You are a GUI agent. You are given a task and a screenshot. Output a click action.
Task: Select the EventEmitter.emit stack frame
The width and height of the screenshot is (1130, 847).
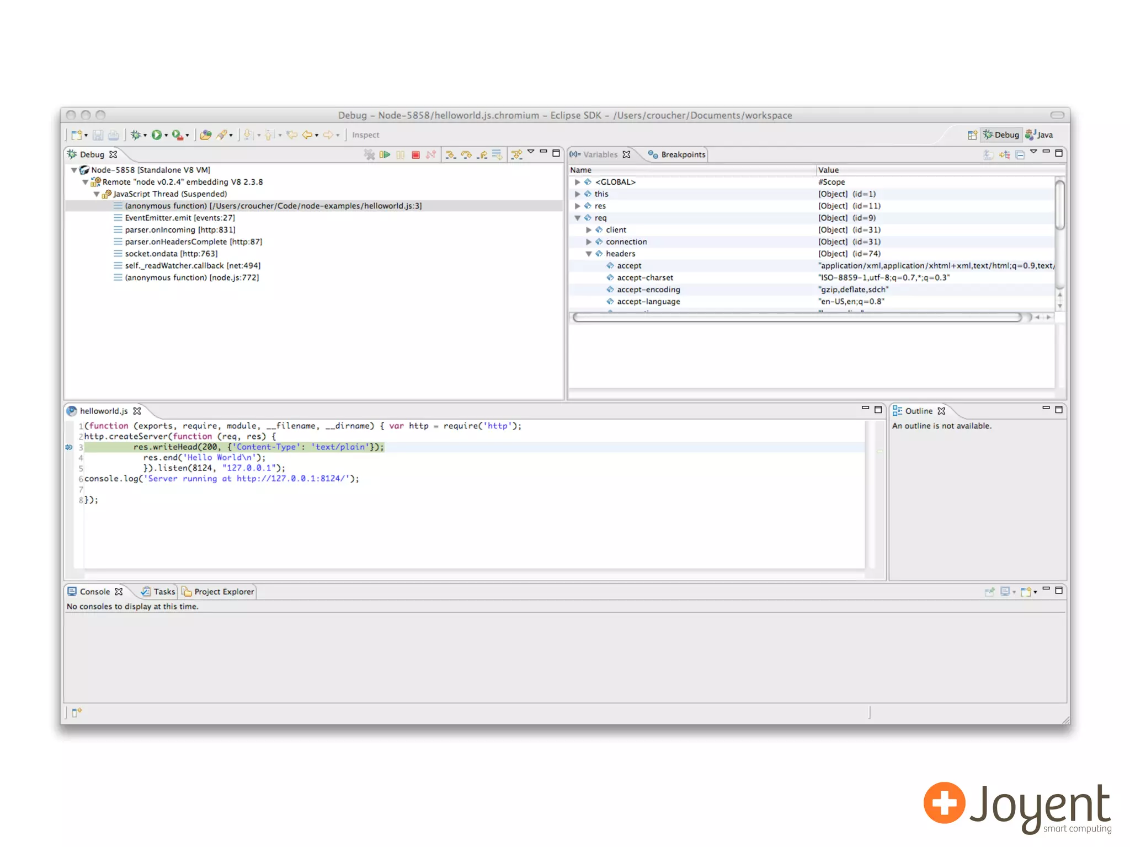(x=179, y=218)
